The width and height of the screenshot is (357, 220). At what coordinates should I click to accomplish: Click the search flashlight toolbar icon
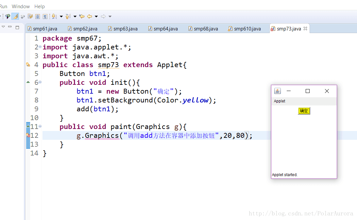[x=8, y=16]
